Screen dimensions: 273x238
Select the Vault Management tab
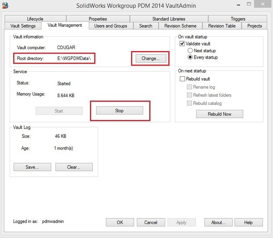[65, 25]
